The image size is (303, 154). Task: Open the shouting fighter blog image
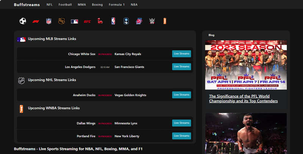246,134
